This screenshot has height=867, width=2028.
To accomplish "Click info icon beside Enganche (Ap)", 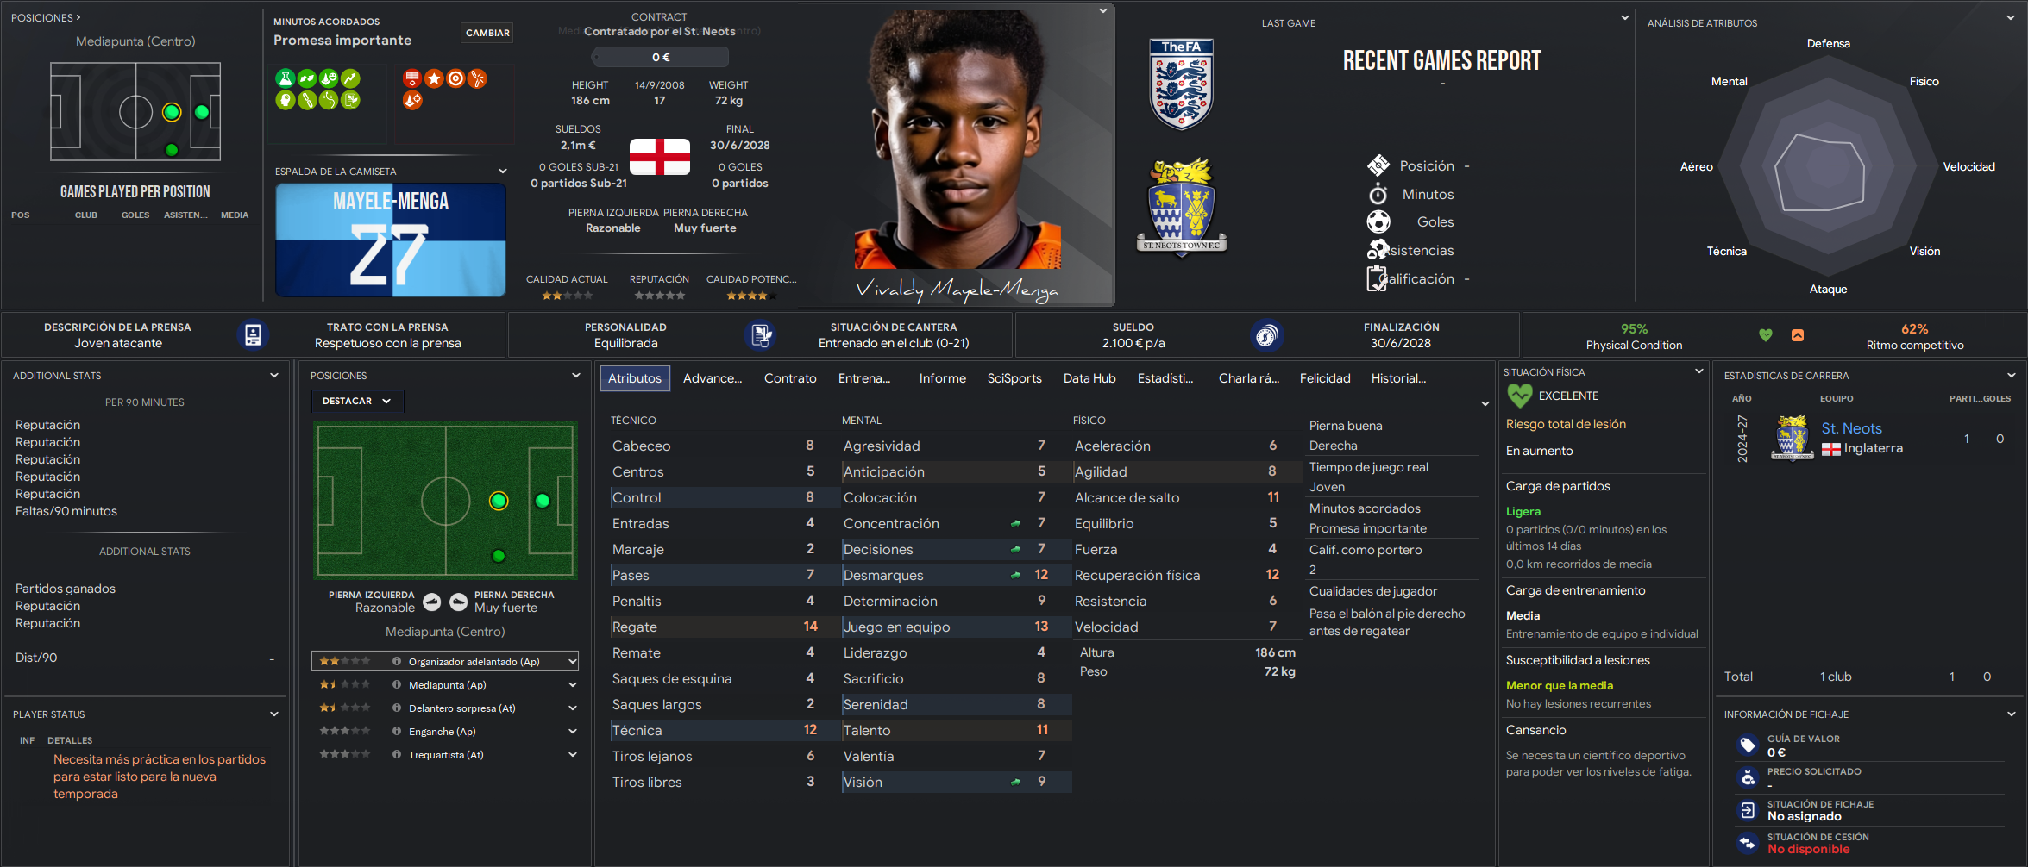I will 397,731.
